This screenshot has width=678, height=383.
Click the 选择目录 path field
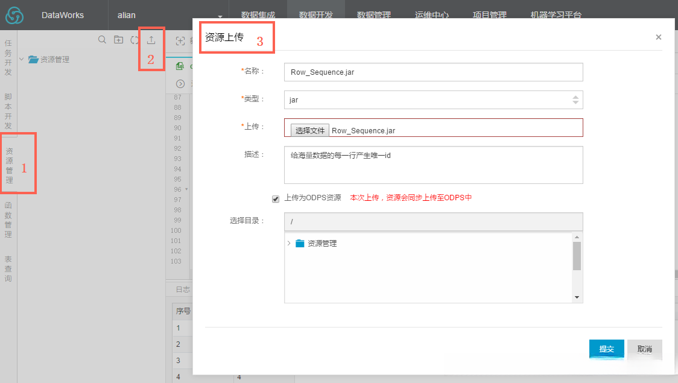point(433,221)
